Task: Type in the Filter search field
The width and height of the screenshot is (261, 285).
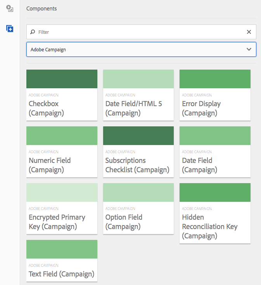Action: [140, 32]
